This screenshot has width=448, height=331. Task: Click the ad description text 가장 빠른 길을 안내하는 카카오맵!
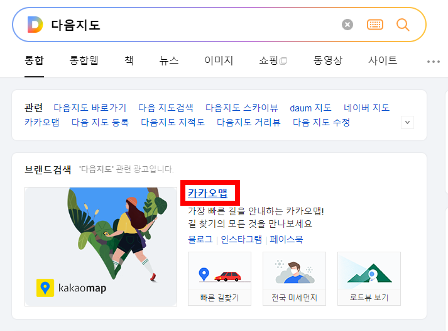[x=256, y=211]
